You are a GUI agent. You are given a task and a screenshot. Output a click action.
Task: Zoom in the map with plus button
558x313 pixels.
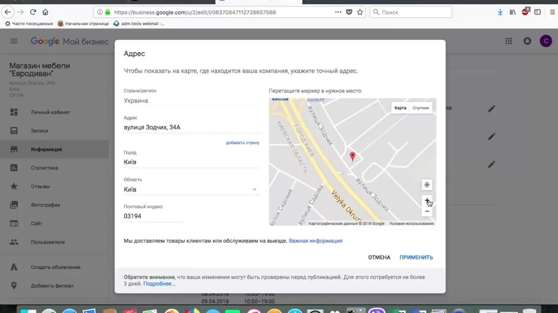427,201
